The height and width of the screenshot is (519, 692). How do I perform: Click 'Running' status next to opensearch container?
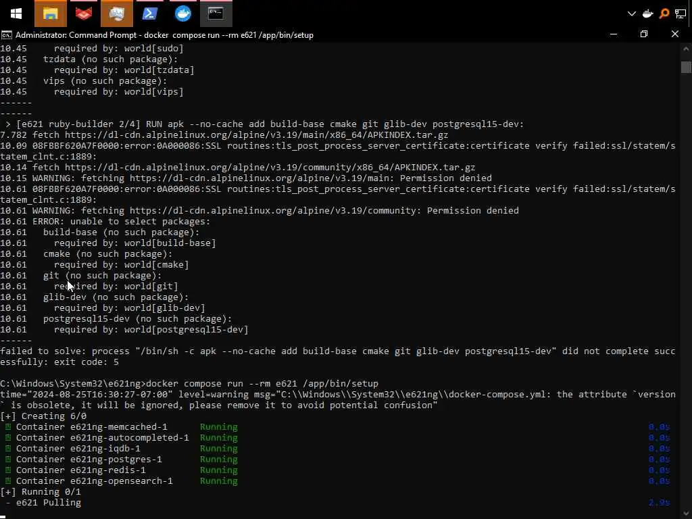pos(218,480)
